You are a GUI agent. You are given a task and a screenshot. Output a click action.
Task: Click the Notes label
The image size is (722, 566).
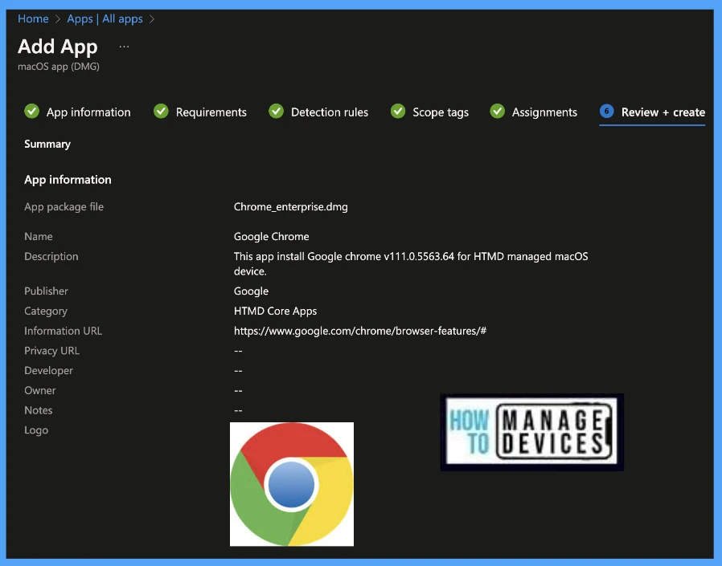pos(39,410)
